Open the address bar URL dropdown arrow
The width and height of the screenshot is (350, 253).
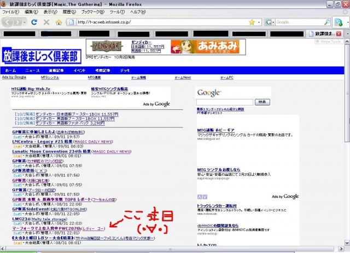(x=259, y=22)
